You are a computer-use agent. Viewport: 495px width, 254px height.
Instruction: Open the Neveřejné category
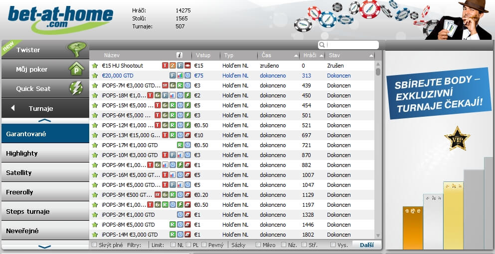tap(45, 231)
